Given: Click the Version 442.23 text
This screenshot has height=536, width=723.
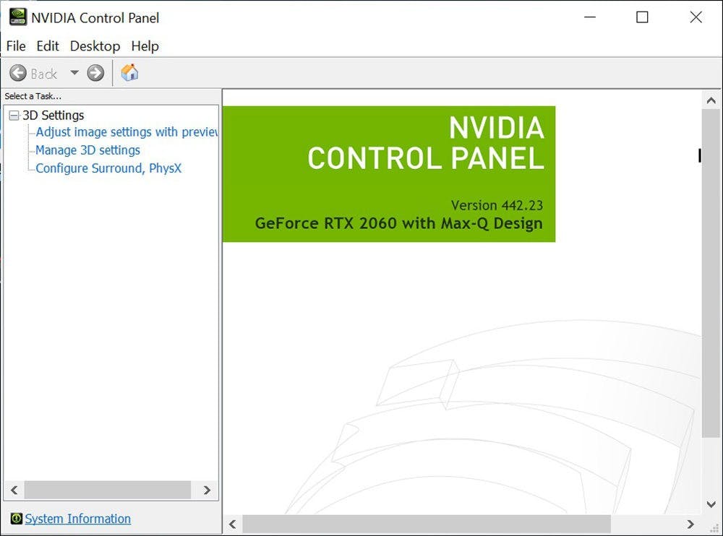Looking at the screenshot, I should (497, 205).
